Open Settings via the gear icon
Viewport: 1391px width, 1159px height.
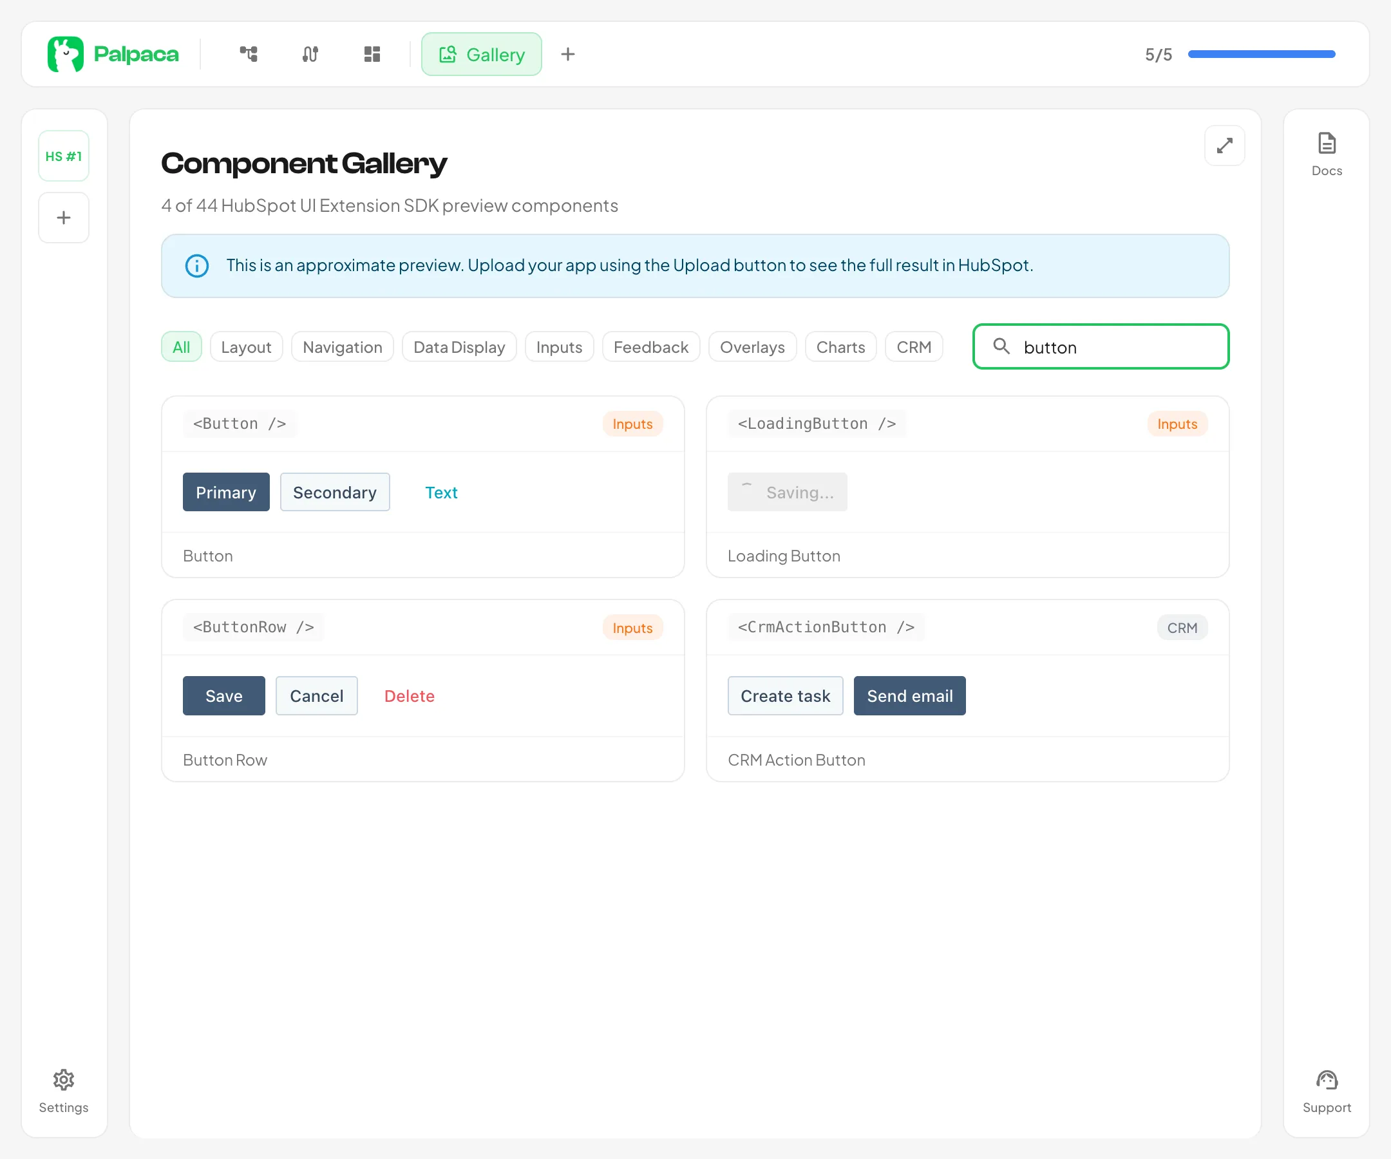[64, 1080]
